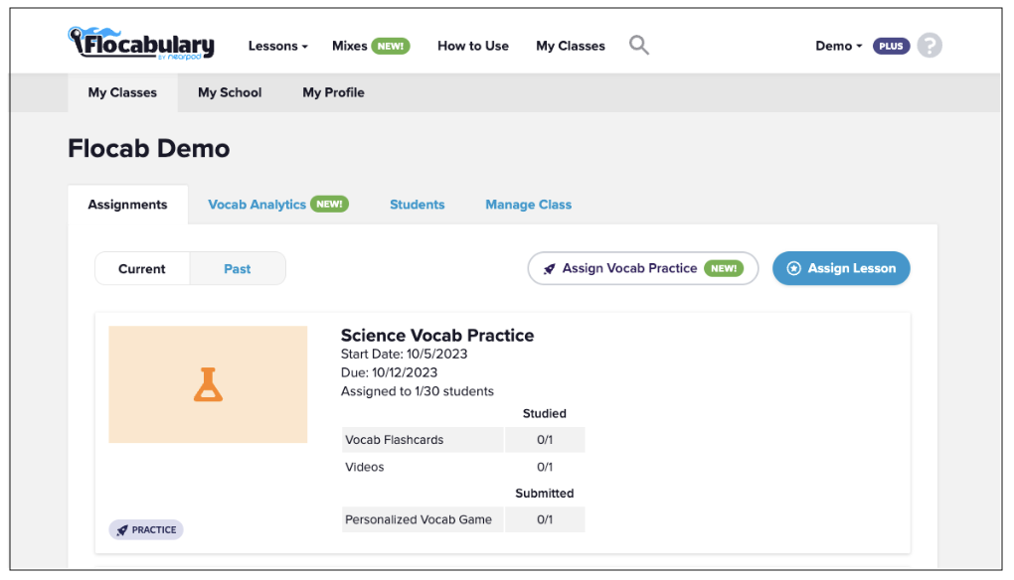Open help via the question mark icon
Screen dimensions: 1014x580
pyautogui.click(x=929, y=46)
